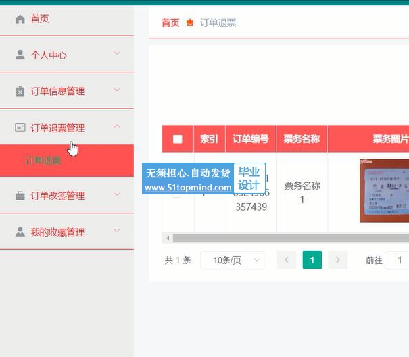409x357 pixels.
Task: Open the ticket image thumbnail
Action: coord(384,190)
